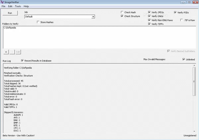Image resolution: width=199 pixels, height=140 pixels.
Task: Click the minus button to remove folder
Action: 12,52
